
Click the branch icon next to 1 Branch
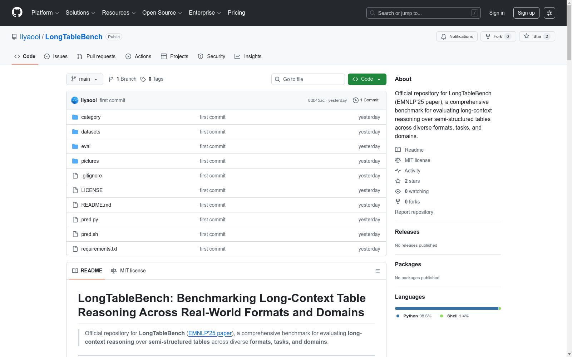click(111, 79)
